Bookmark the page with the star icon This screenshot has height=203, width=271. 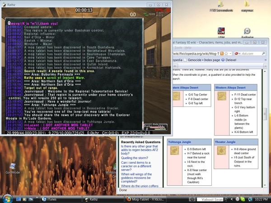click(226, 54)
